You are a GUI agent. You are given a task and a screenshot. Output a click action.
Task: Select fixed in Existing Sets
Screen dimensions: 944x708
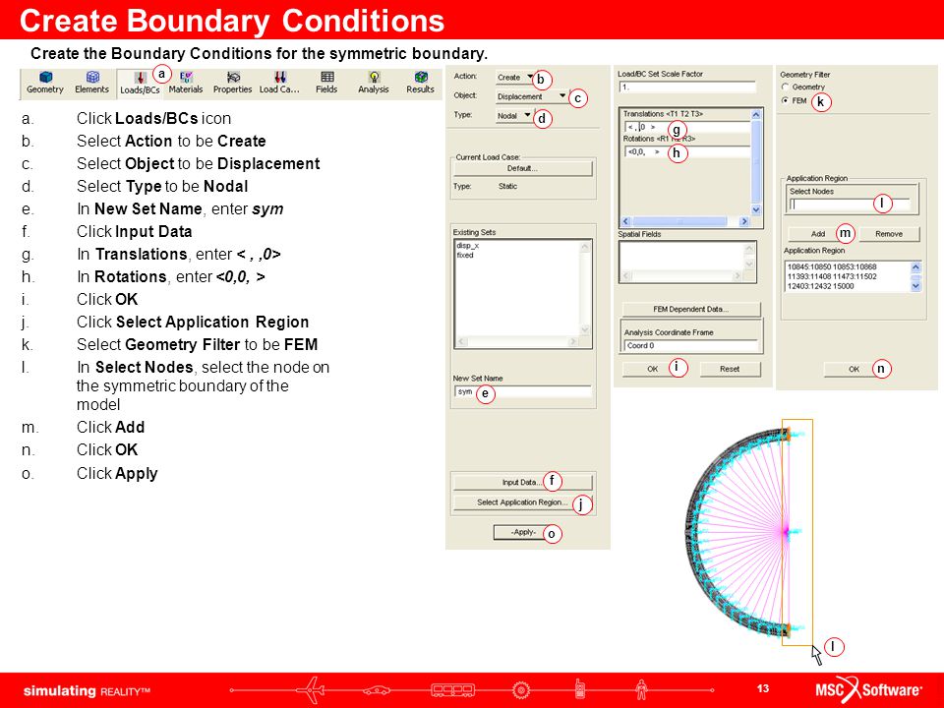coord(465,256)
